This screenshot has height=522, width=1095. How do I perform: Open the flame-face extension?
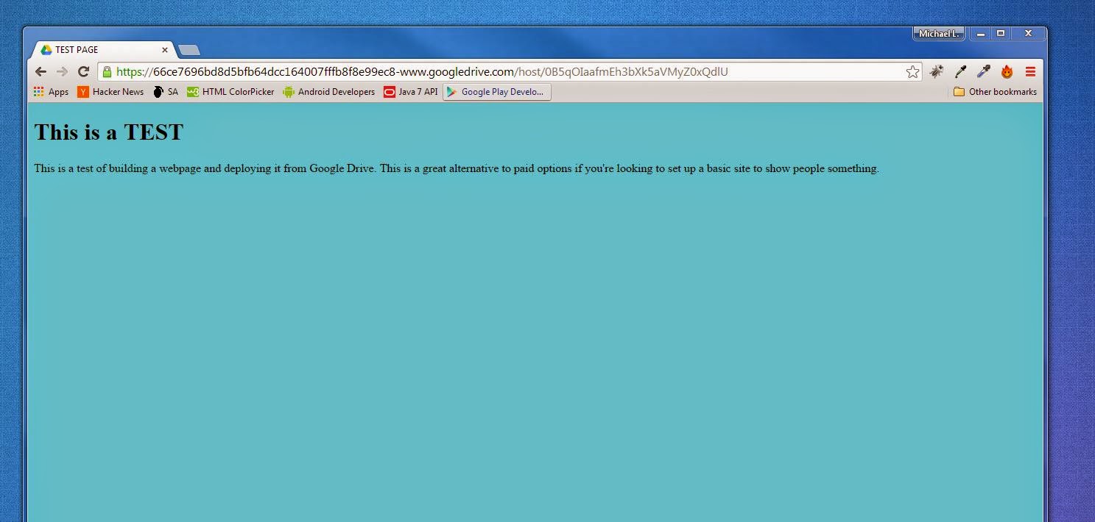tap(1007, 71)
